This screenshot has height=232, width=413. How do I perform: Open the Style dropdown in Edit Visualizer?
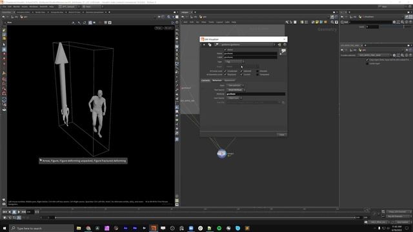(235, 85)
